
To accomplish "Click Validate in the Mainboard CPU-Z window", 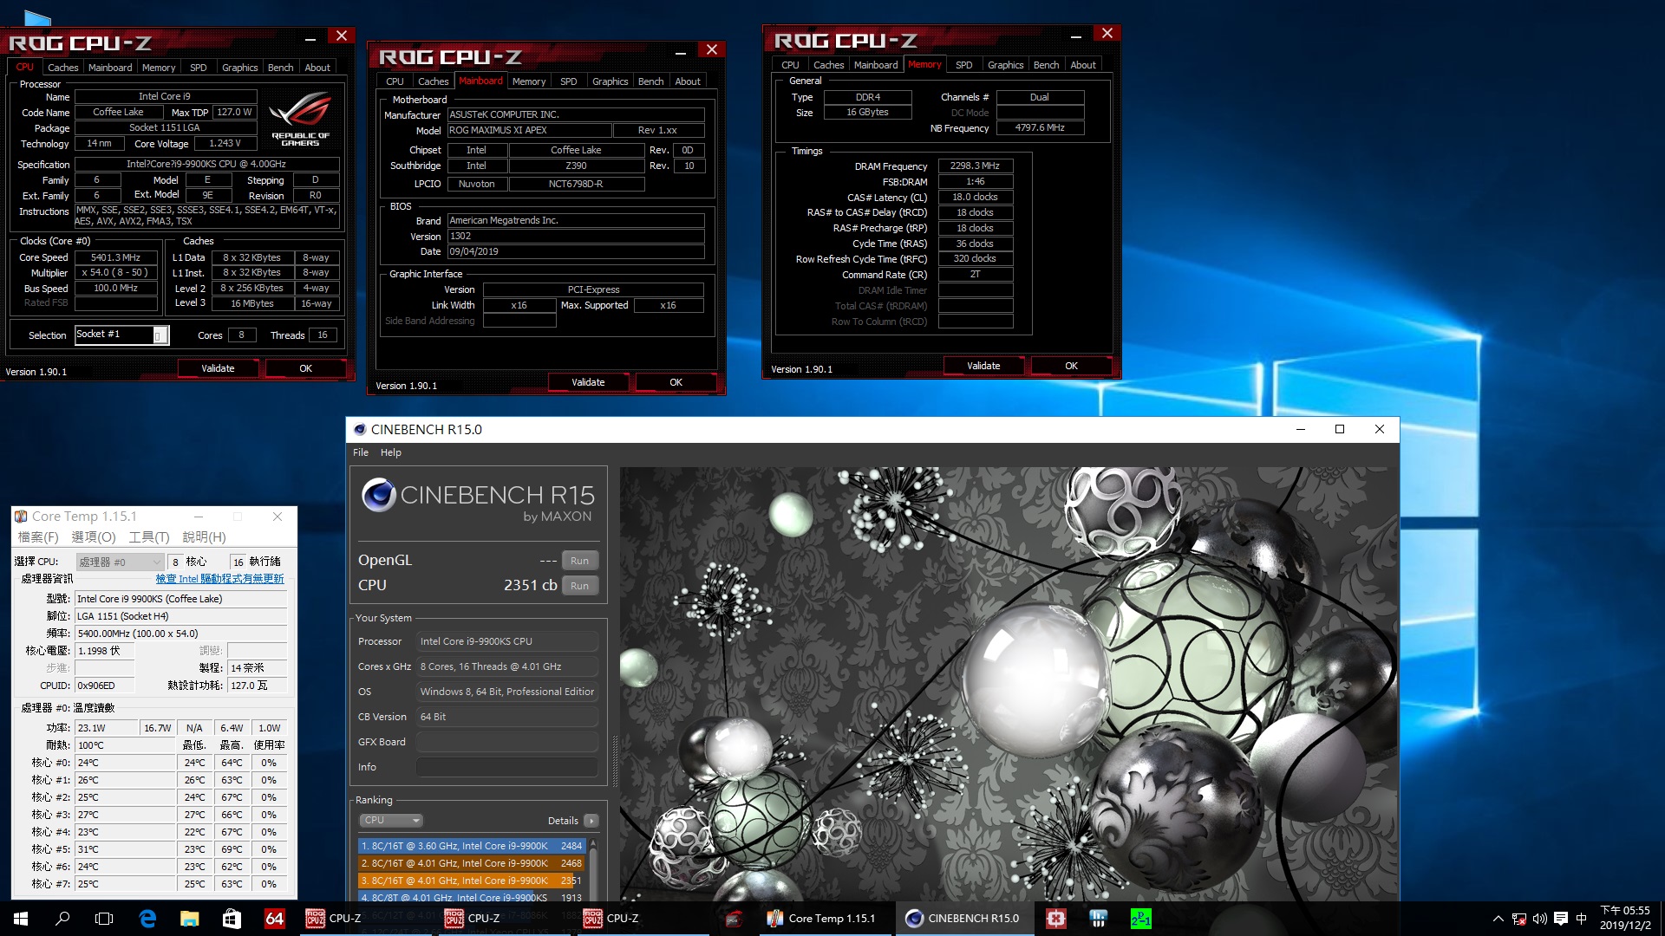I will (x=588, y=382).
